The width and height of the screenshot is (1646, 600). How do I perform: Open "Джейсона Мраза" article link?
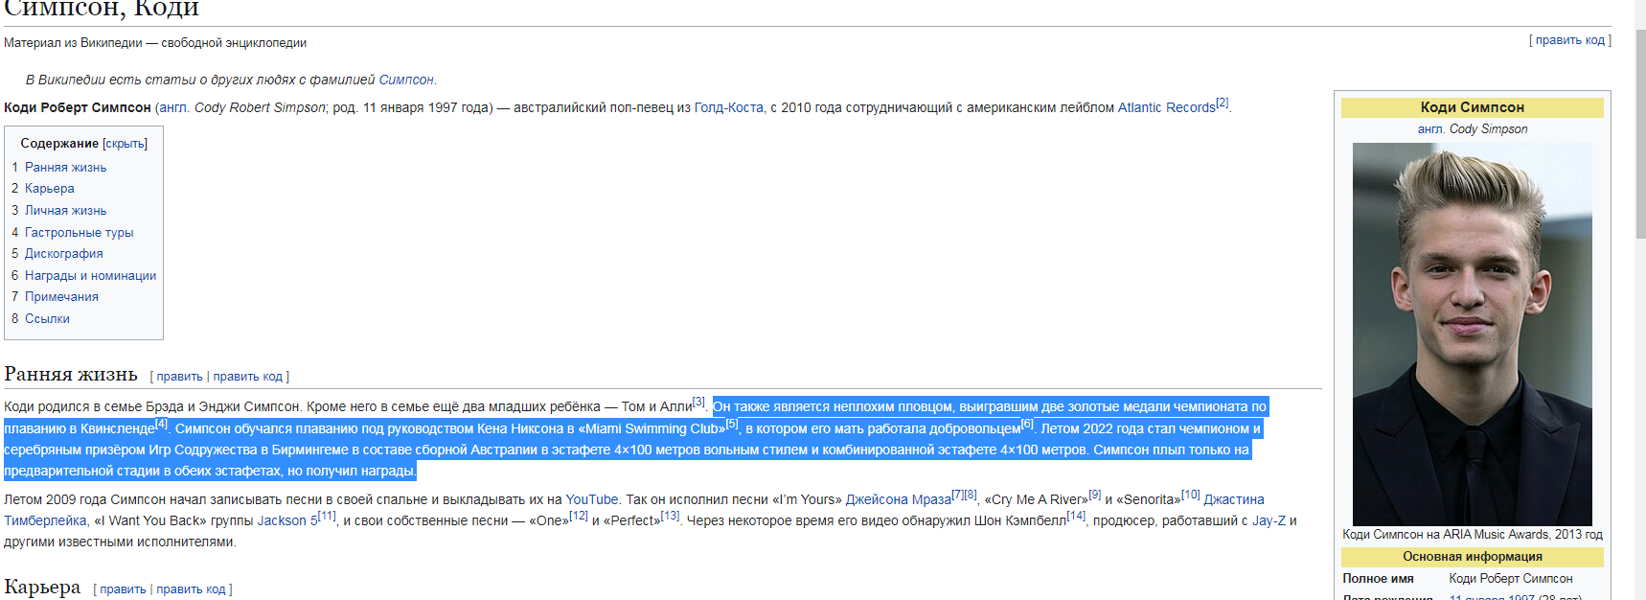pyautogui.click(x=898, y=499)
